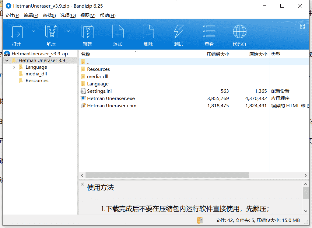Click the media_dll folder icon in the file list
This screenshot has width=312, height=228.
coord(83,77)
